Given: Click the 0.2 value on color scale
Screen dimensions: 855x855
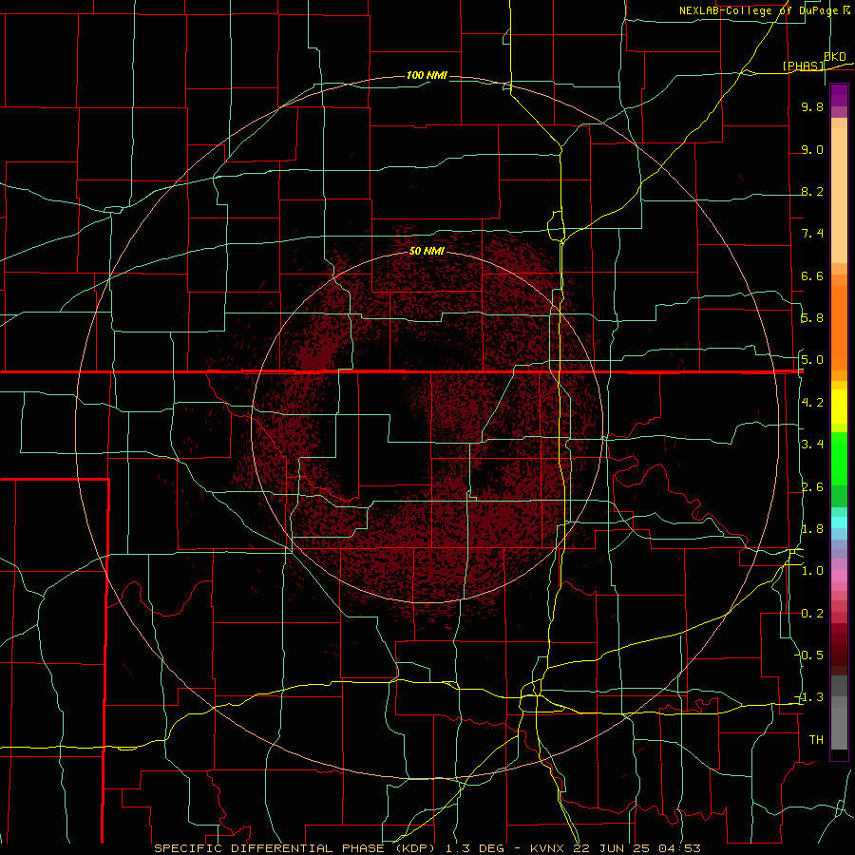Looking at the screenshot, I should tap(812, 614).
